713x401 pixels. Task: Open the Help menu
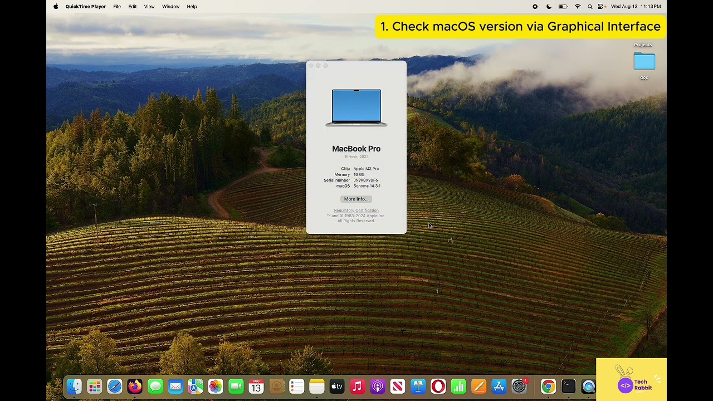tap(192, 7)
